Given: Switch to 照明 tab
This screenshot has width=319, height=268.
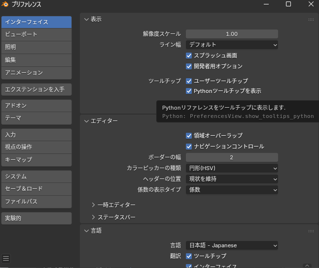Looking at the screenshot, I should [36, 47].
